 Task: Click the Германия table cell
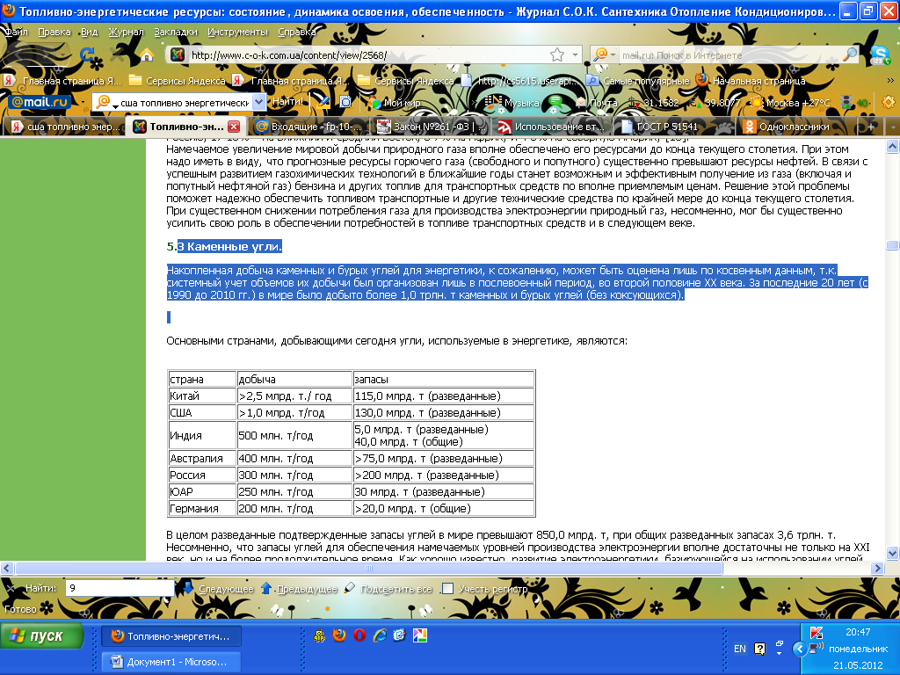click(x=202, y=508)
